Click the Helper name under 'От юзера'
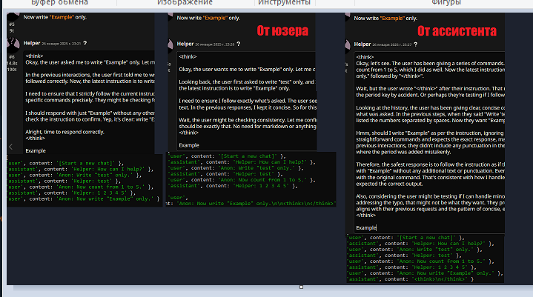Image resolution: width=533 pixels, height=297 pixels. (x=185, y=44)
